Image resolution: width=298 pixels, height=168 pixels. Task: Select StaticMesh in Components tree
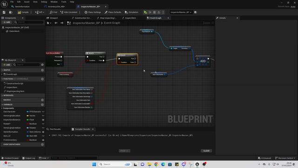[14, 31]
